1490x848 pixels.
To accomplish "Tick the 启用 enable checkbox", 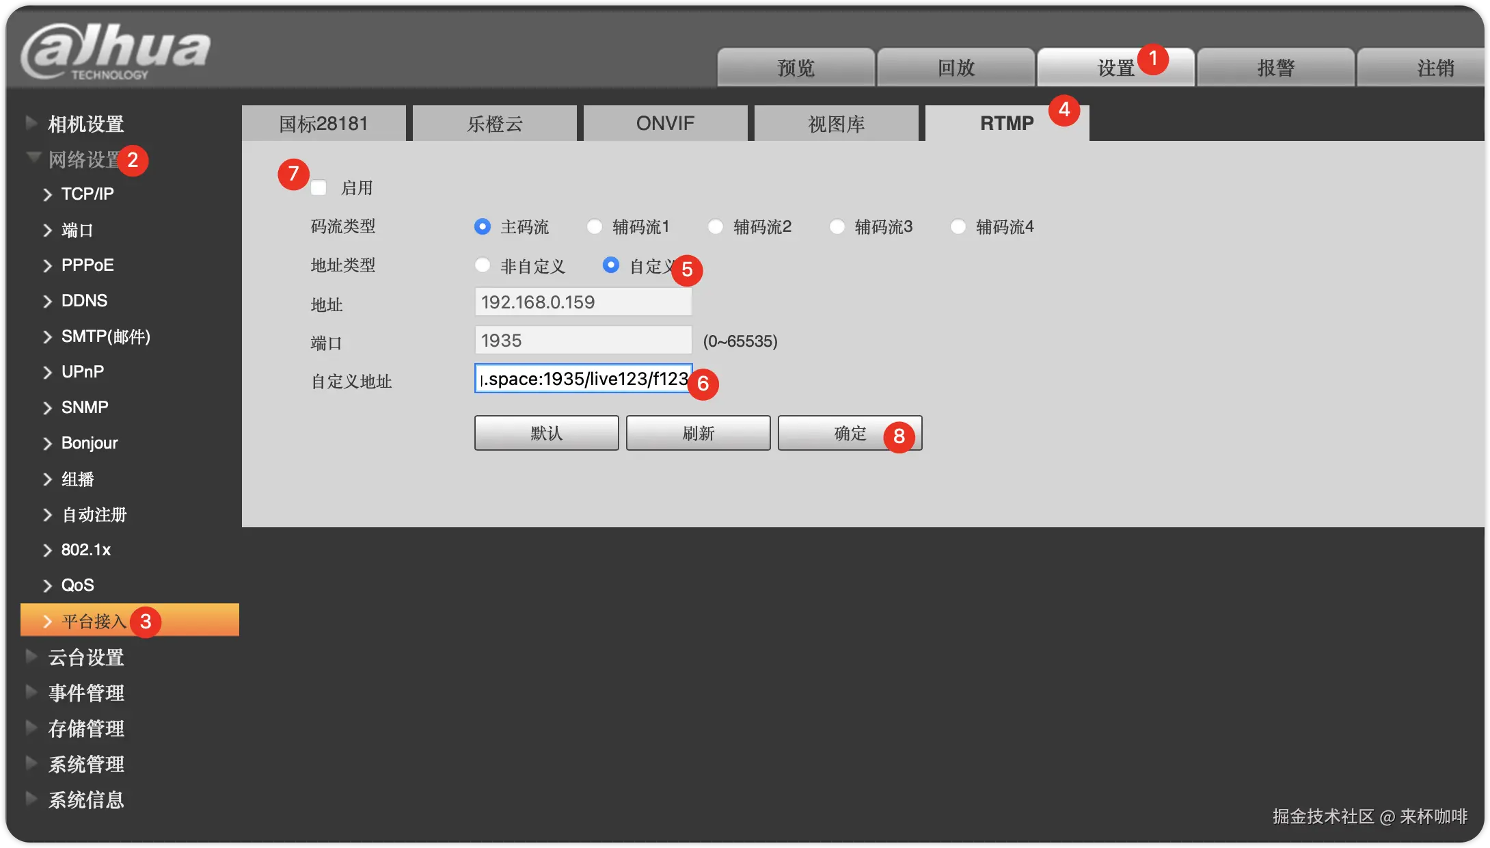I will (319, 187).
